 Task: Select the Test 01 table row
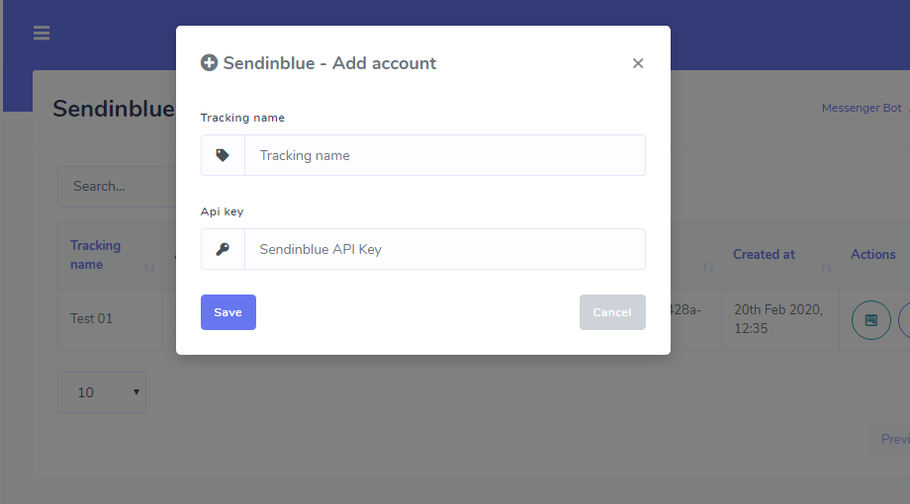tap(92, 319)
